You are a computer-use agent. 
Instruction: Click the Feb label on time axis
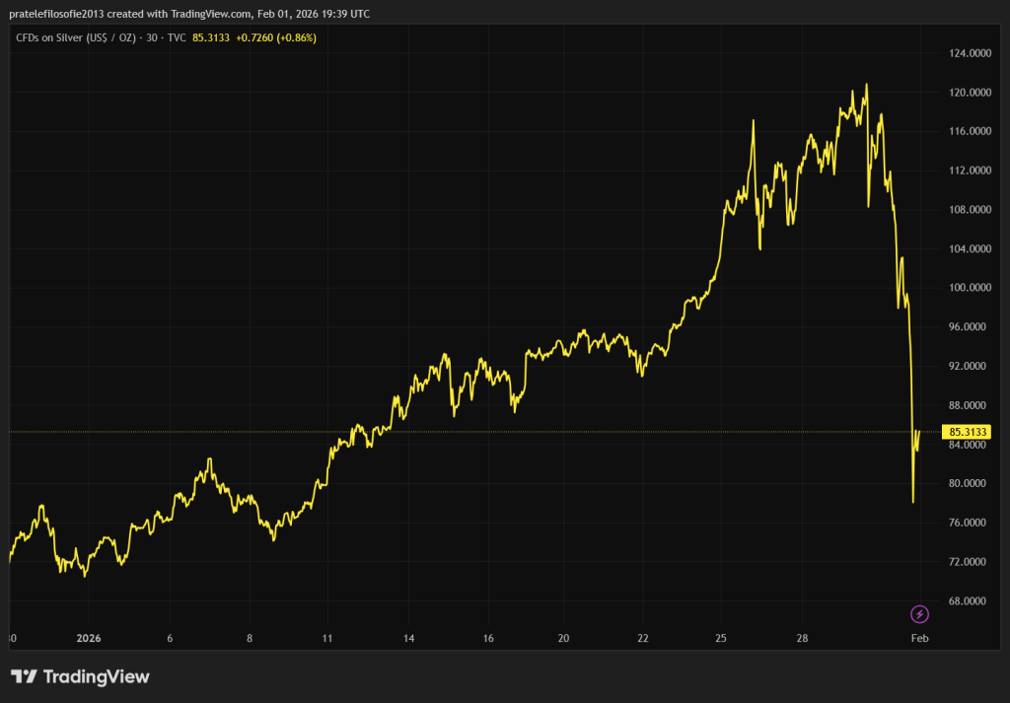click(919, 638)
